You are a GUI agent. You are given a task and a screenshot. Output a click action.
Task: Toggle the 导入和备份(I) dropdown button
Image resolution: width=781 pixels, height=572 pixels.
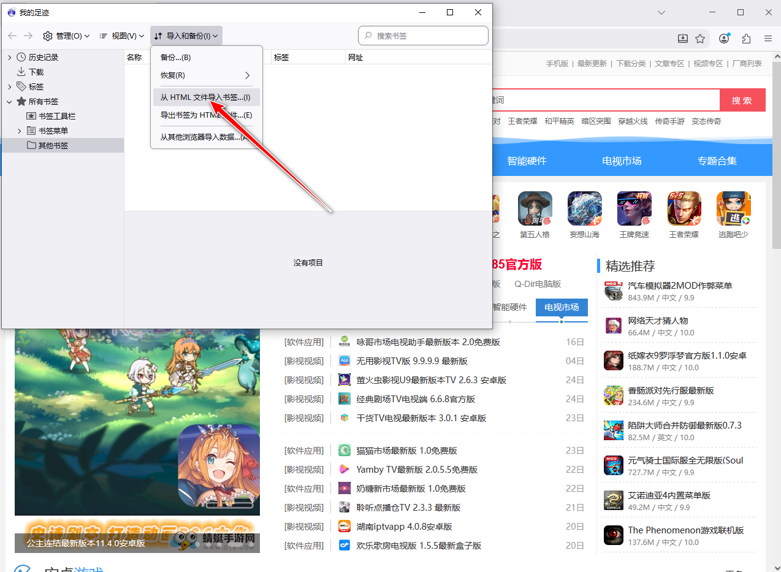(x=186, y=36)
